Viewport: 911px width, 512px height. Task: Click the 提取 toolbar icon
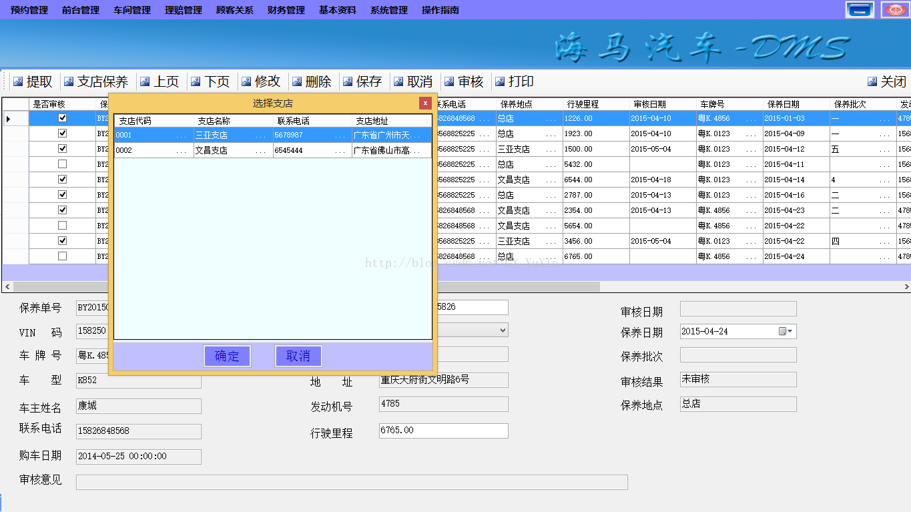tap(18, 81)
